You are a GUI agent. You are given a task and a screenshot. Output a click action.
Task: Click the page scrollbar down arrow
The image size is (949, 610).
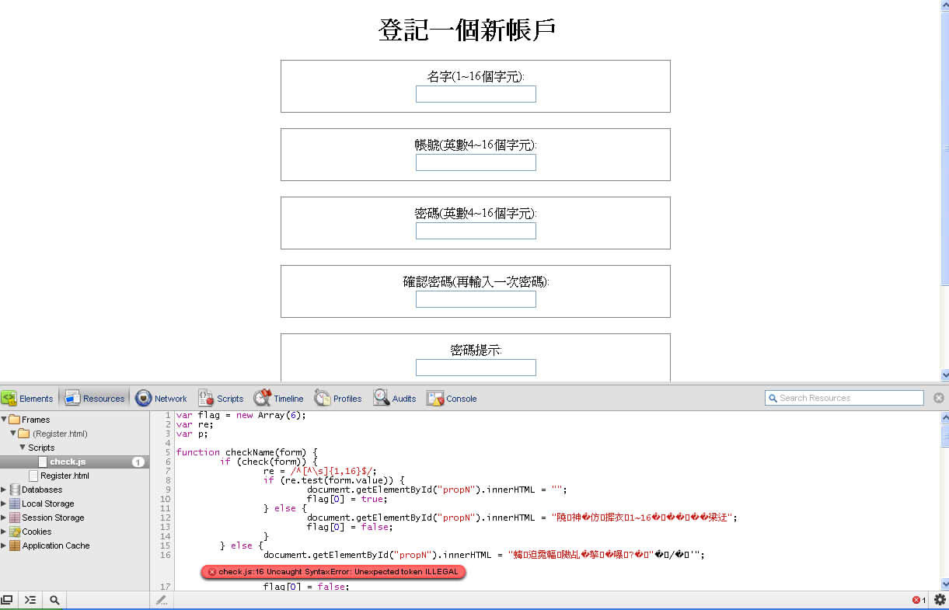[x=944, y=375]
